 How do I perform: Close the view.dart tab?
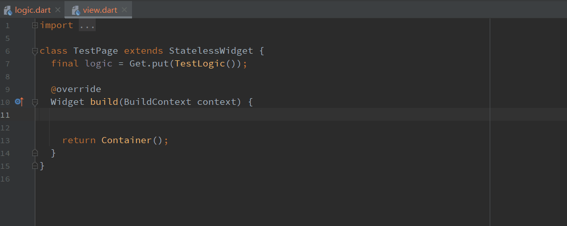124,10
